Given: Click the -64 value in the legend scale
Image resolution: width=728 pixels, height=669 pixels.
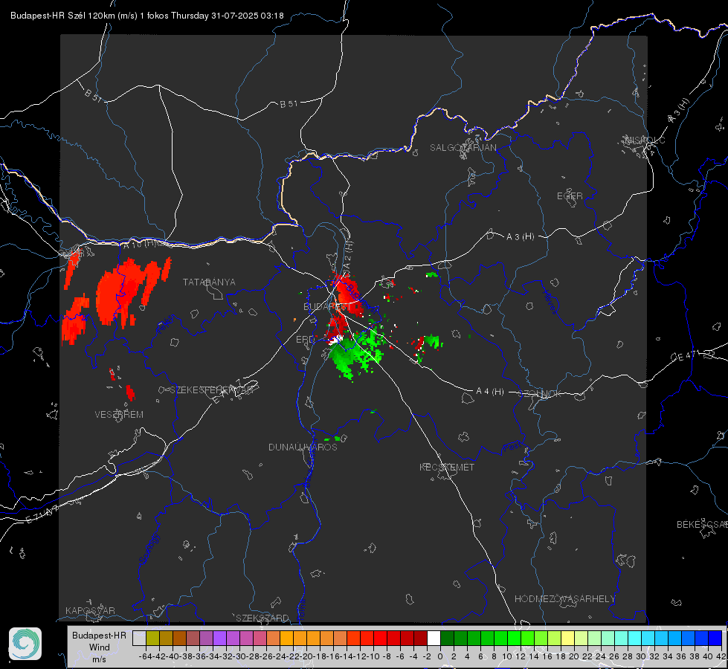Looking at the screenshot, I should pos(145,656).
